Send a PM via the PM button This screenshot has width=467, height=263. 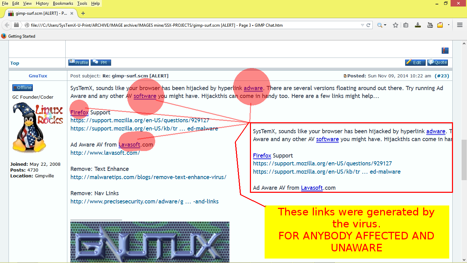(x=101, y=62)
